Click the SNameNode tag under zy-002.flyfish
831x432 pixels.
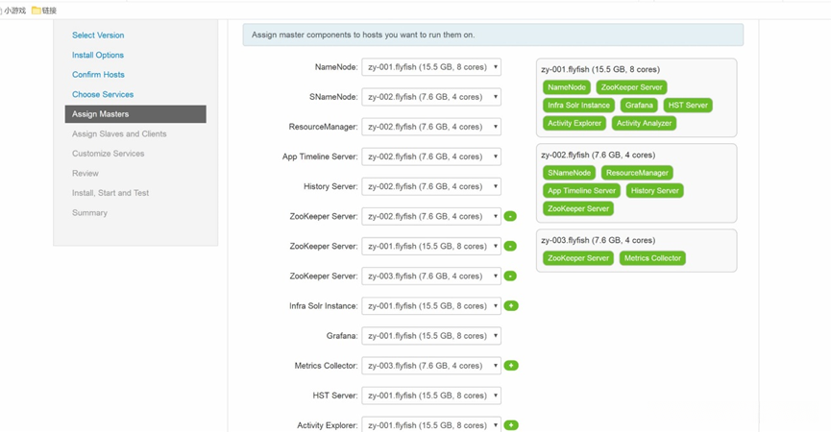pyautogui.click(x=568, y=173)
